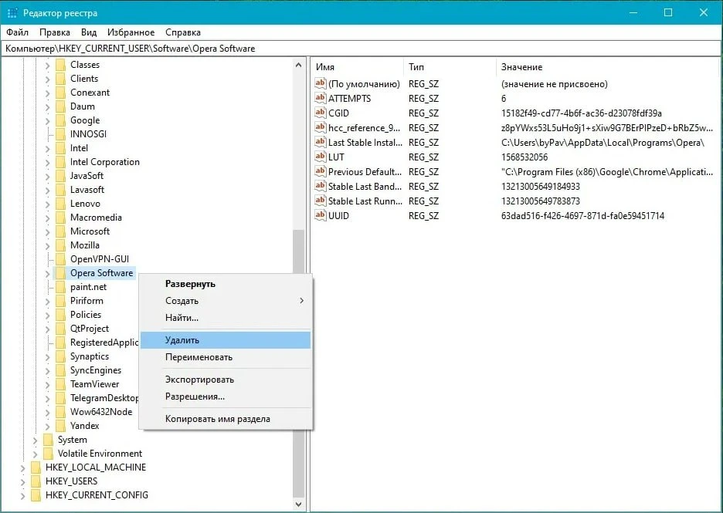Choose Найти... in the context menu
The height and width of the screenshot is (513, 723).
(226, 318)
